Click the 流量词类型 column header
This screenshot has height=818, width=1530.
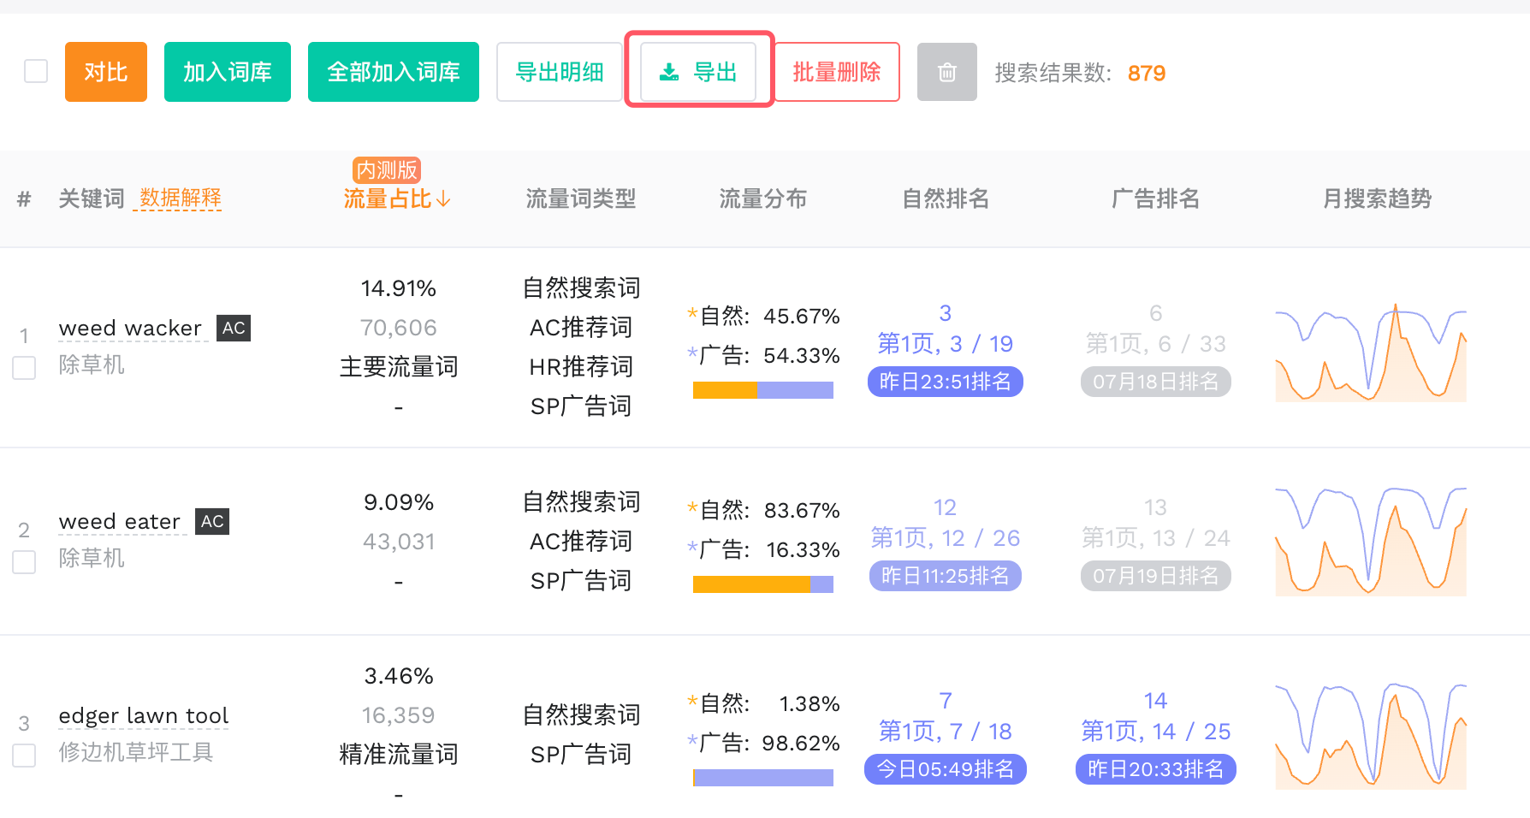click(x=581, y=199)
